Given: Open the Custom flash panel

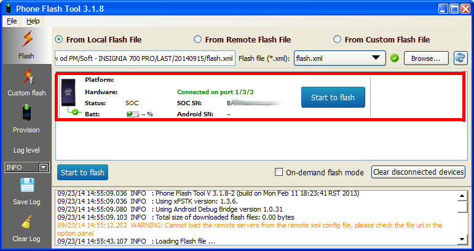Looking at the screenshot, I should (x=26, y=82).
